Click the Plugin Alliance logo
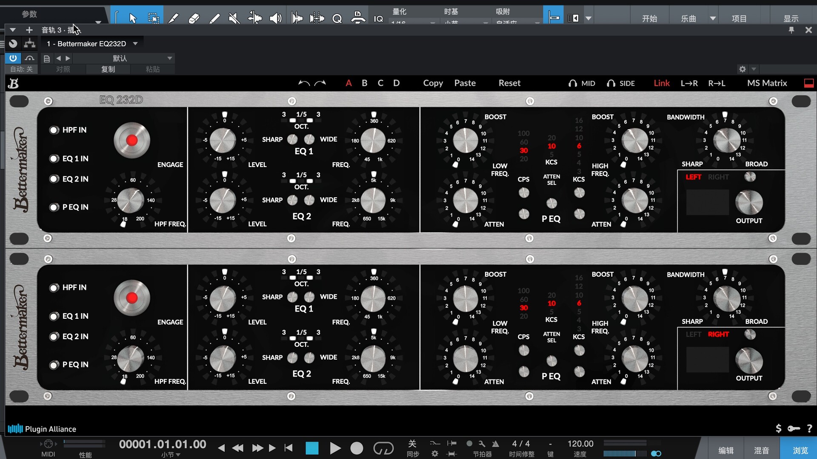 (42, 429)
